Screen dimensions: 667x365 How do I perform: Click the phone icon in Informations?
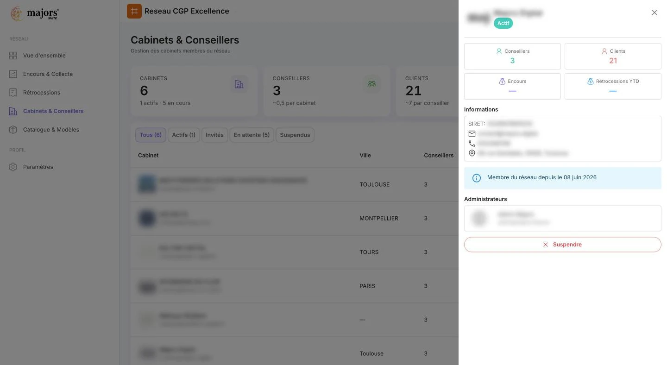point(472,143)
